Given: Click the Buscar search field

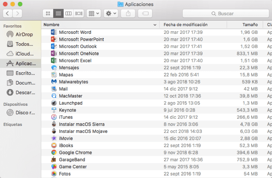Looking at the screenshot, I should (x=226, y=13).
